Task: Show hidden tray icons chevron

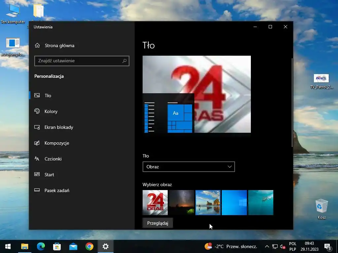Action: click(267, 246)
